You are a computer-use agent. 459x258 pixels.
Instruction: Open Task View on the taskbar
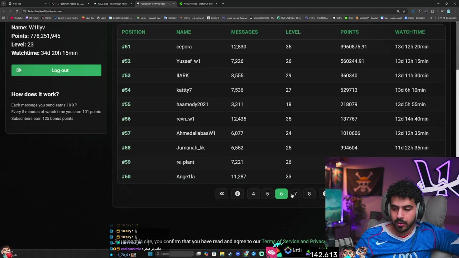[x=198, y=254]
